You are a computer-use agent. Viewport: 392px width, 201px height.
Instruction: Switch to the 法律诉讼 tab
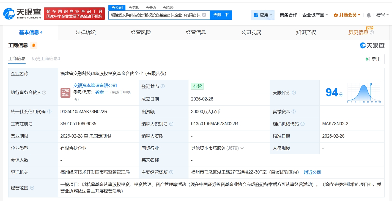pyautogui.click(x=86, y=32)
